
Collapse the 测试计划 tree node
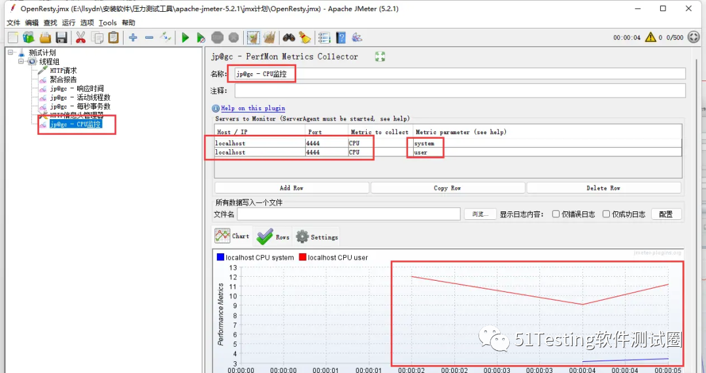point(11,53)
